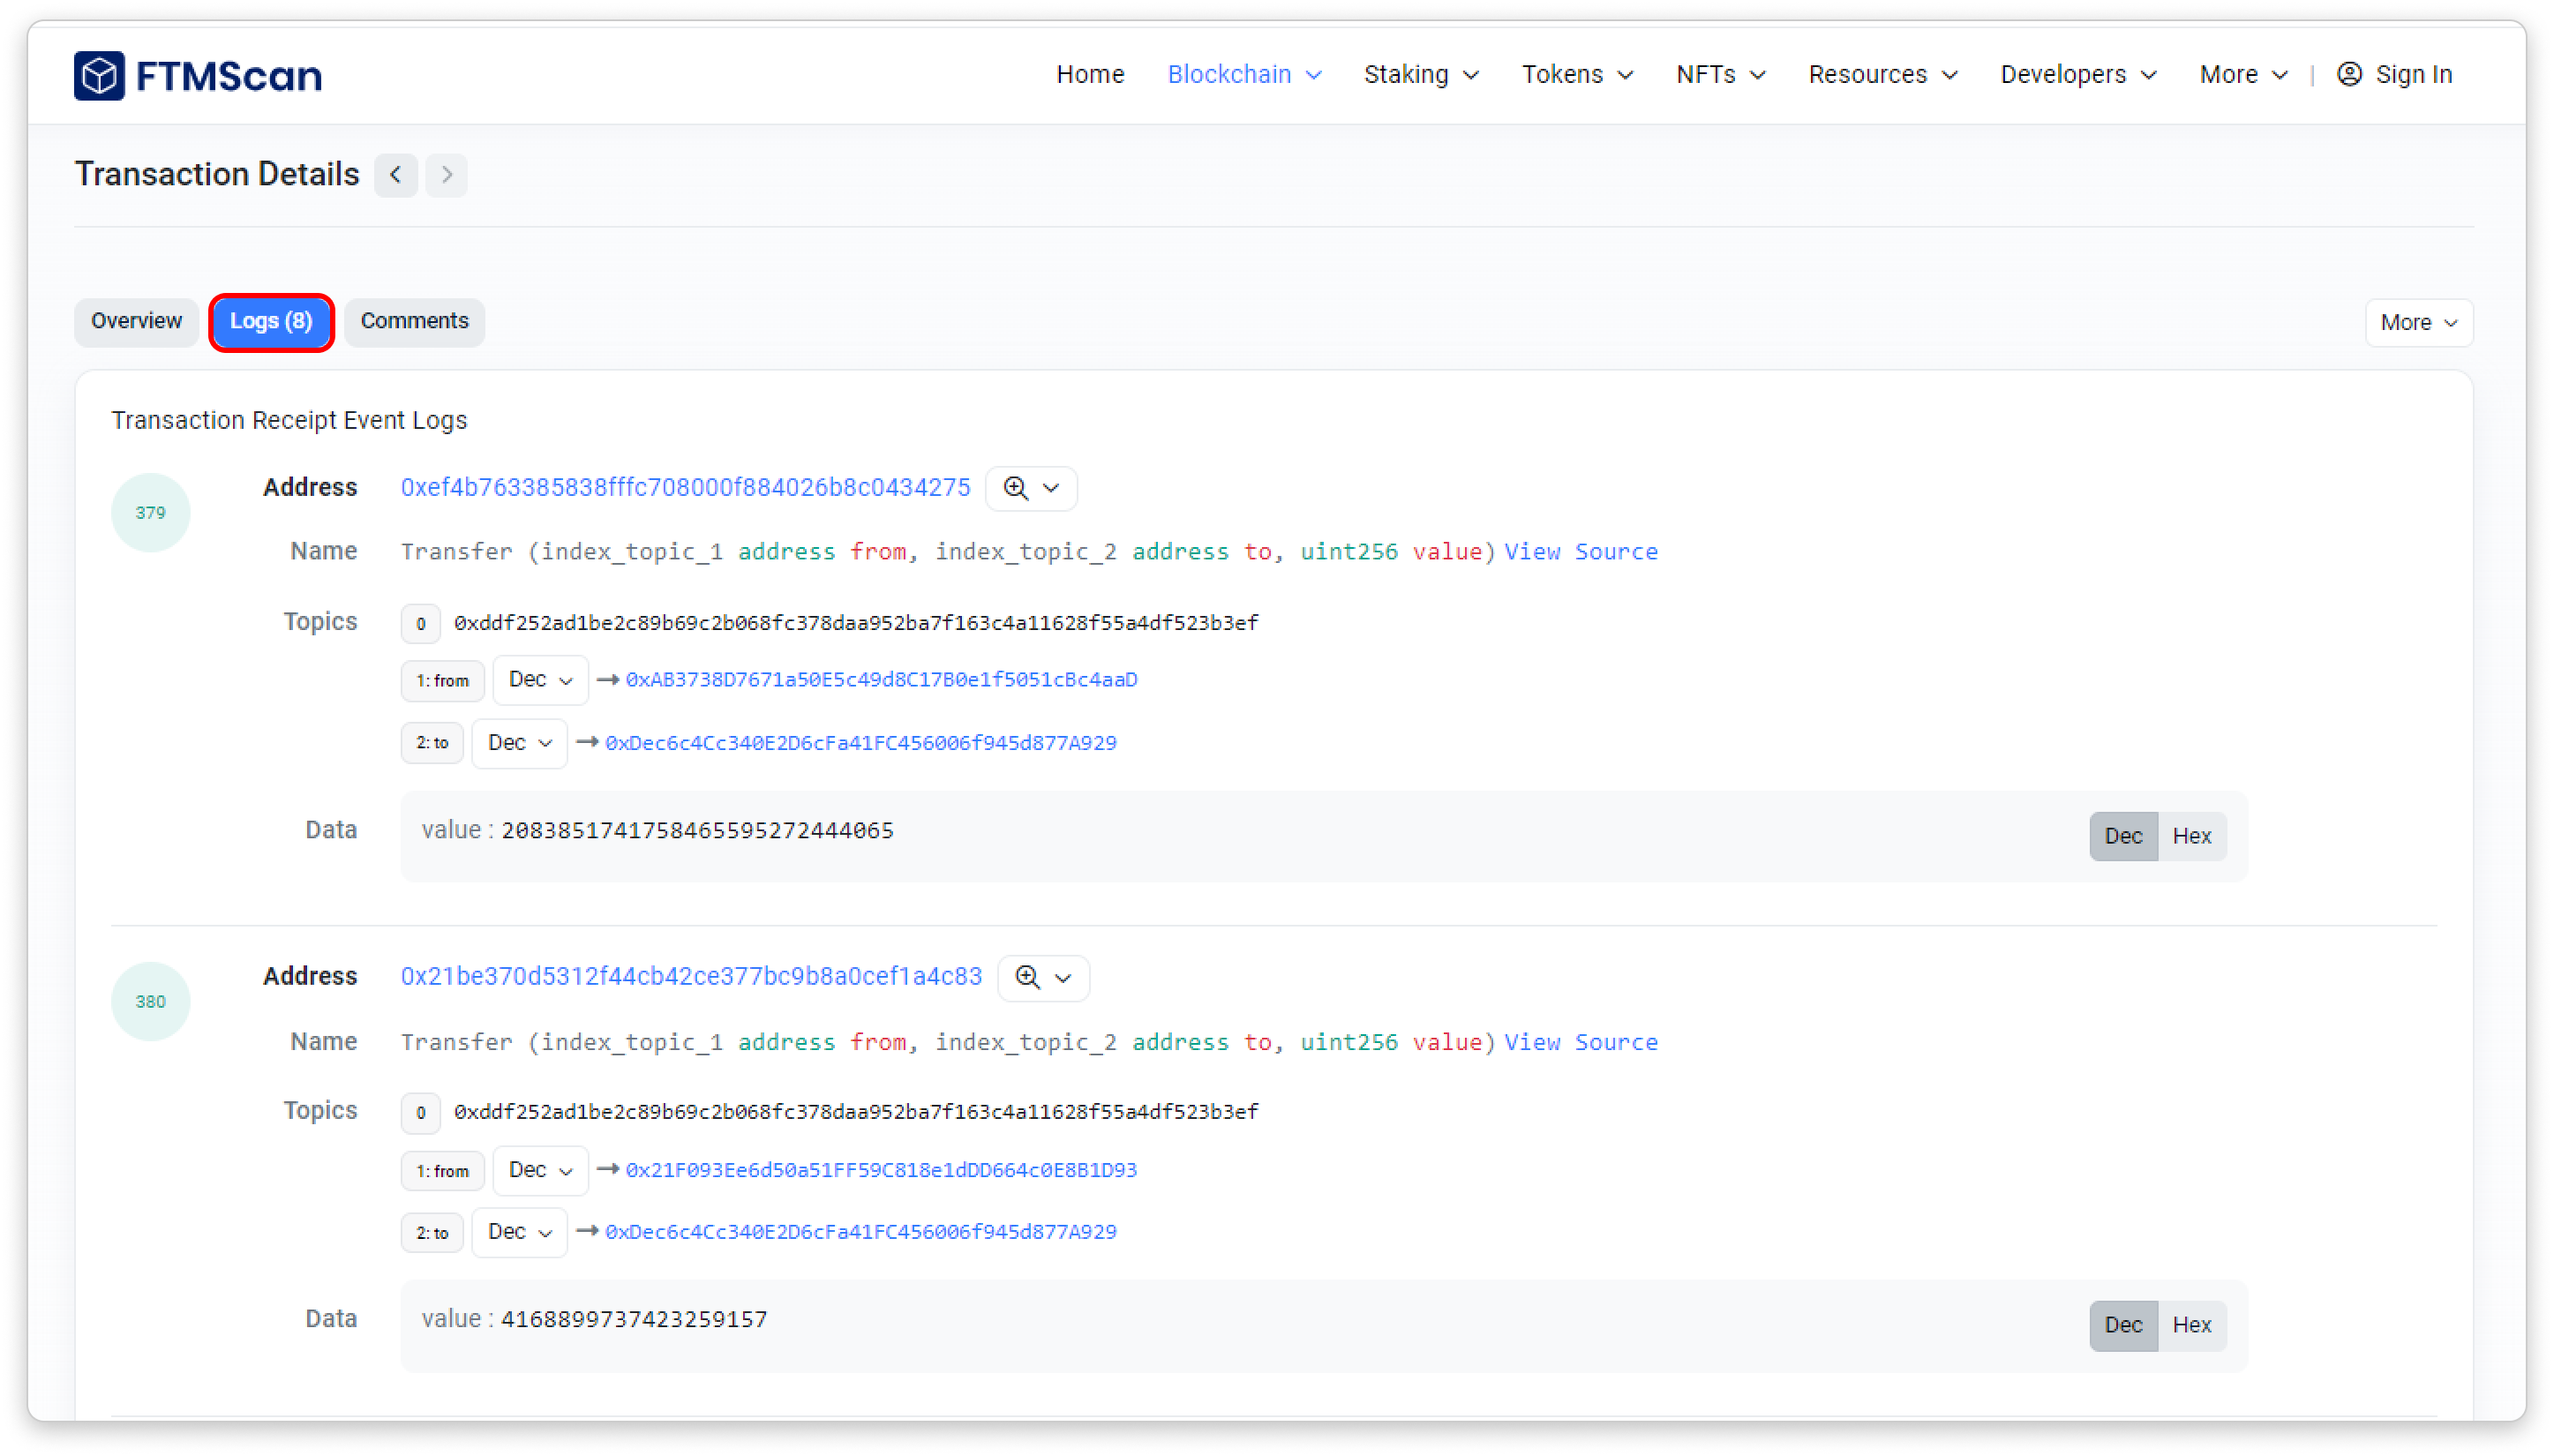The image size is (2554, 1456).
Task: Click '2: to' label in log 380
Action: tap(432, 1233)
